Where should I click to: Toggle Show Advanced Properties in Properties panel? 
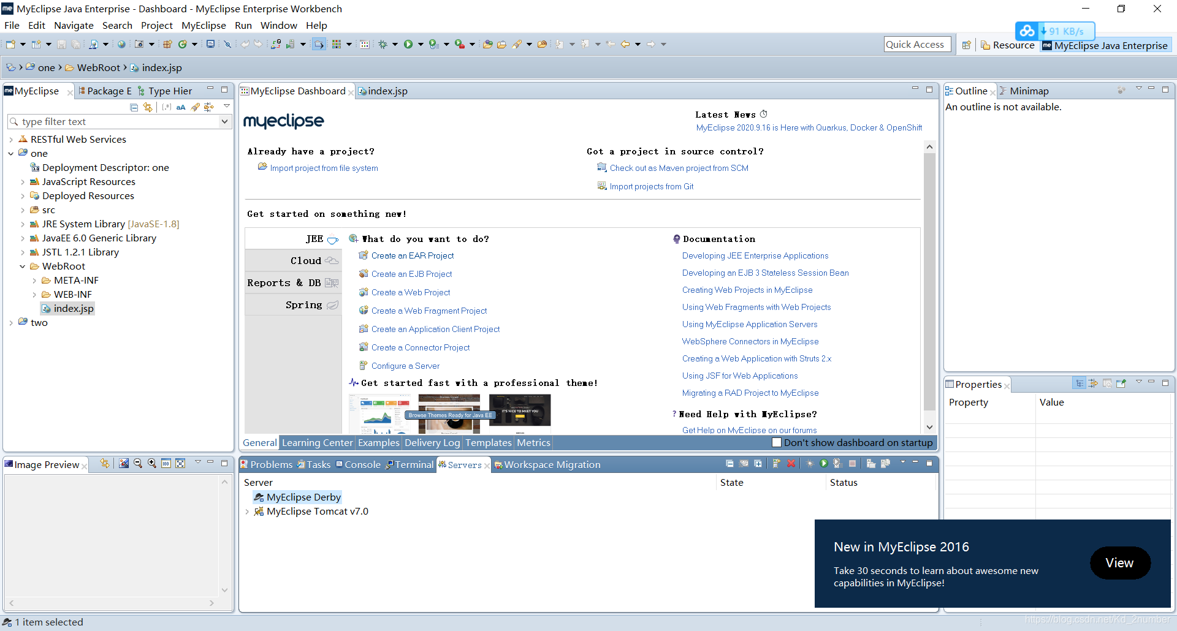tap(1093, 384)
